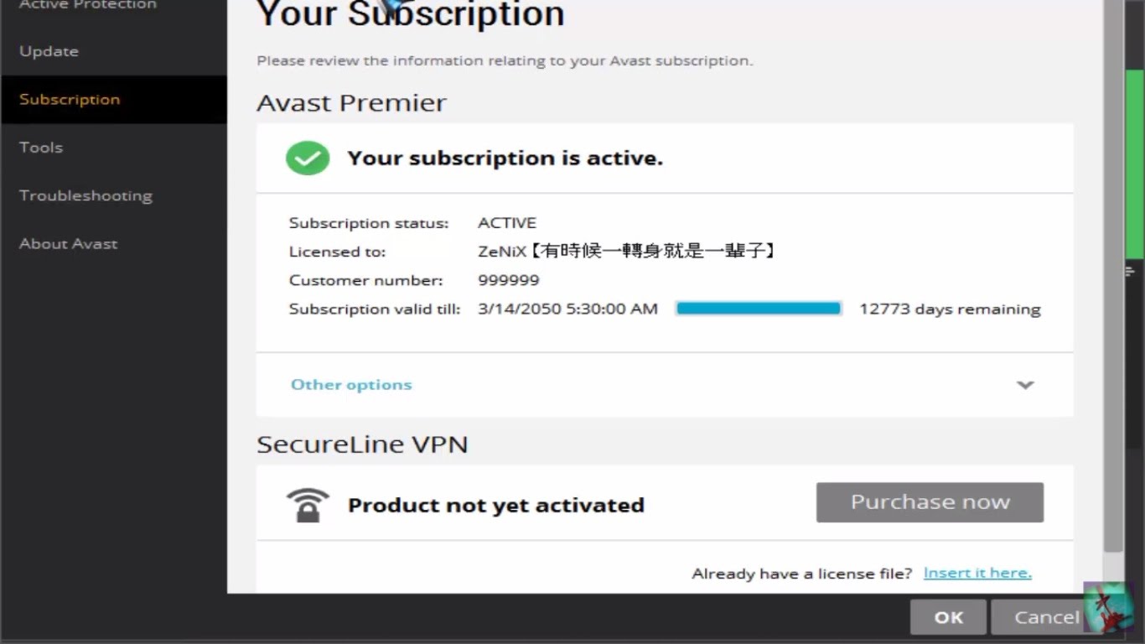Click the green subscription active checkmark icon
Screen dimensions: 1145x644
[x=308, y=158]
